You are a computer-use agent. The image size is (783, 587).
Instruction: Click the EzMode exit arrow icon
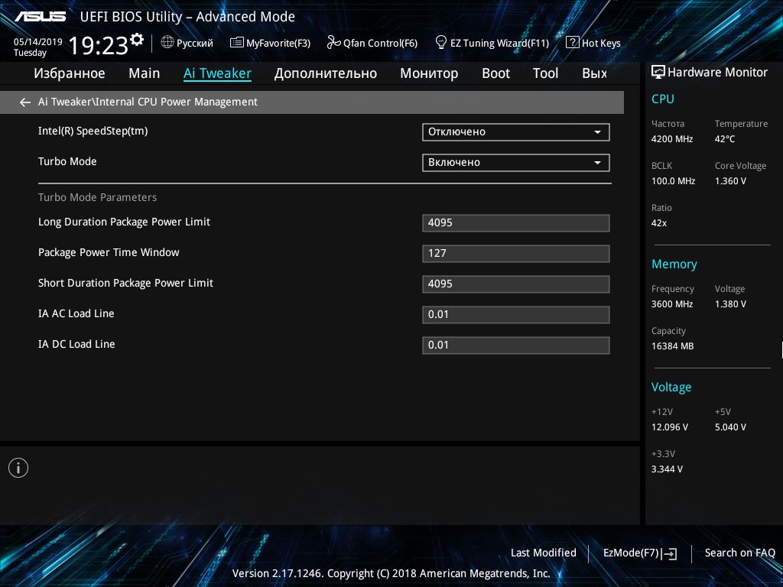(x=669, y=553)
